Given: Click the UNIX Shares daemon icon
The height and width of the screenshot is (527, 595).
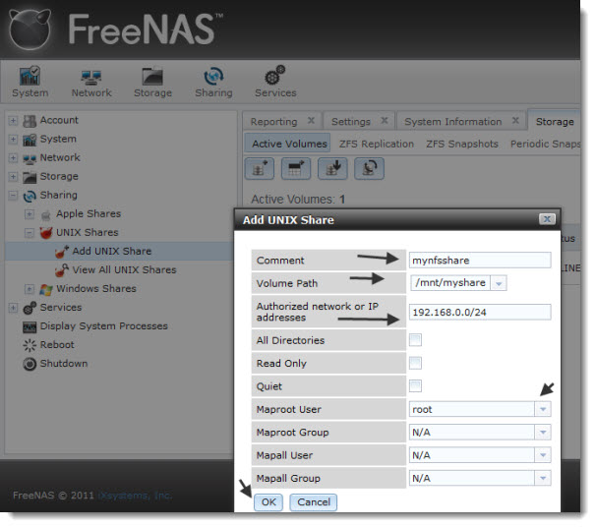Looking at the screenshot, I should click(46, 233).
